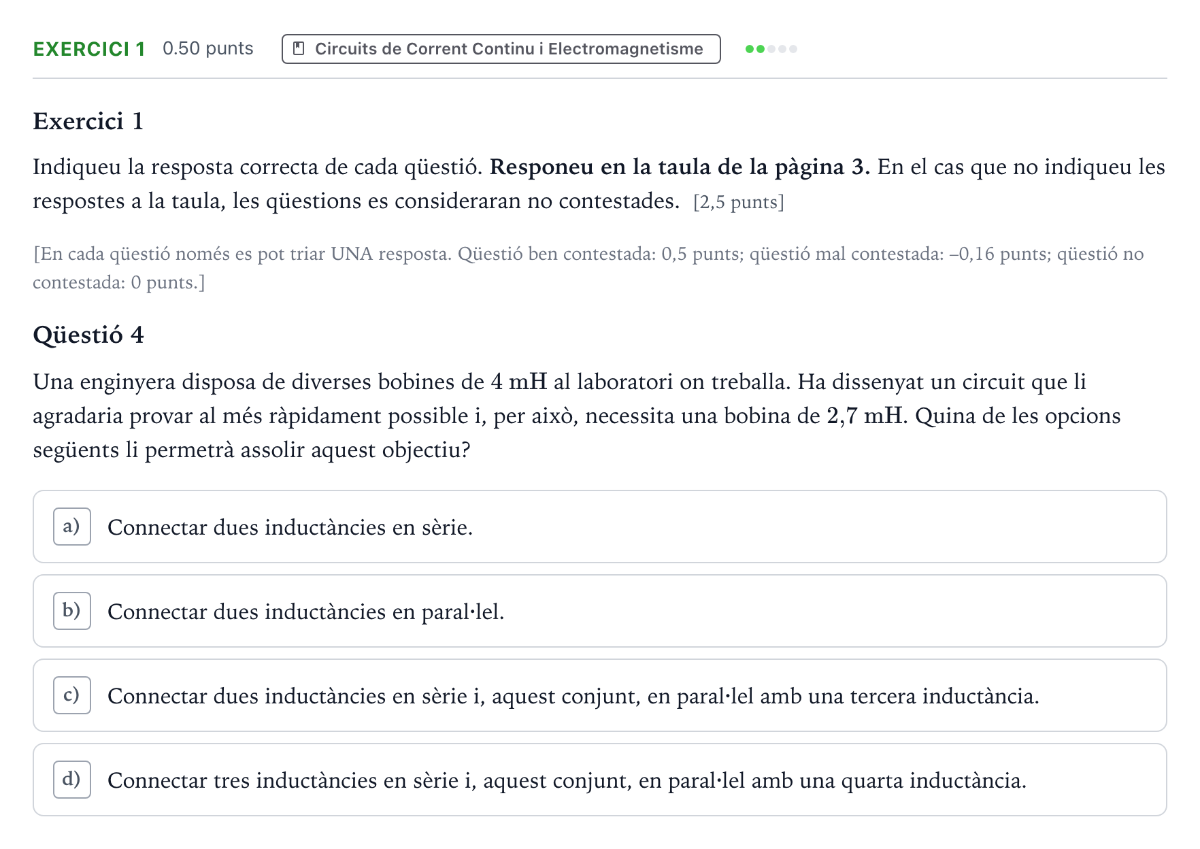Click the grey scoring rules note
Screen dimensions: 1200x849
point(588,268)
